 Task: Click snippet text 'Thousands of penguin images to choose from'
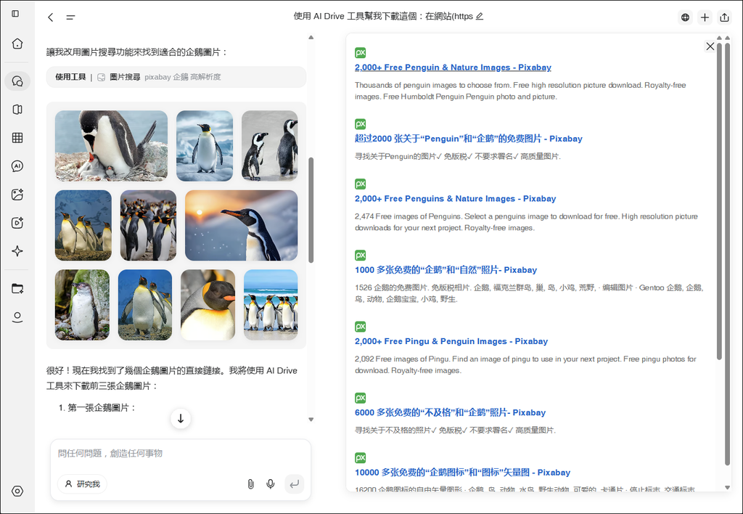pyautogui.click(x=432, y=86)
